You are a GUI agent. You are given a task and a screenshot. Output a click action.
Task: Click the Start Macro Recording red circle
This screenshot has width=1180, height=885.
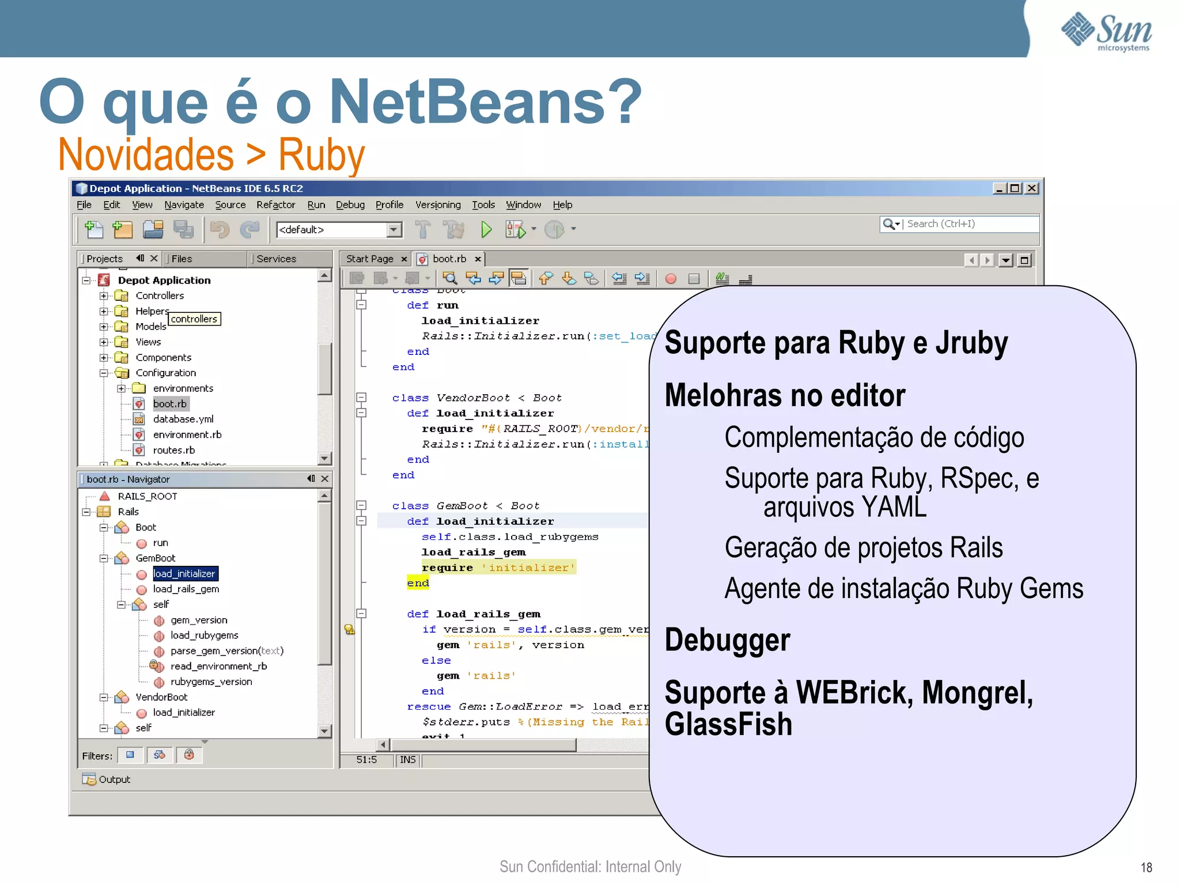671,279
